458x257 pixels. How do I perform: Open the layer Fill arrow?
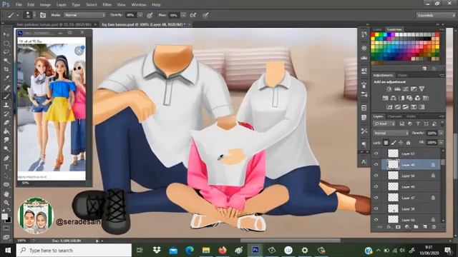click(x=441, y=143)
